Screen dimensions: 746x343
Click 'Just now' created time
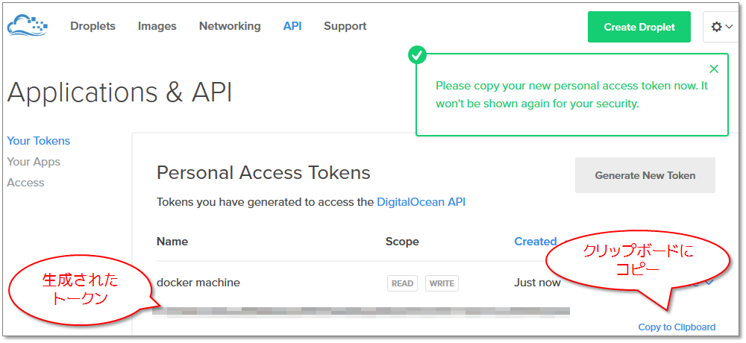[537, 283]
